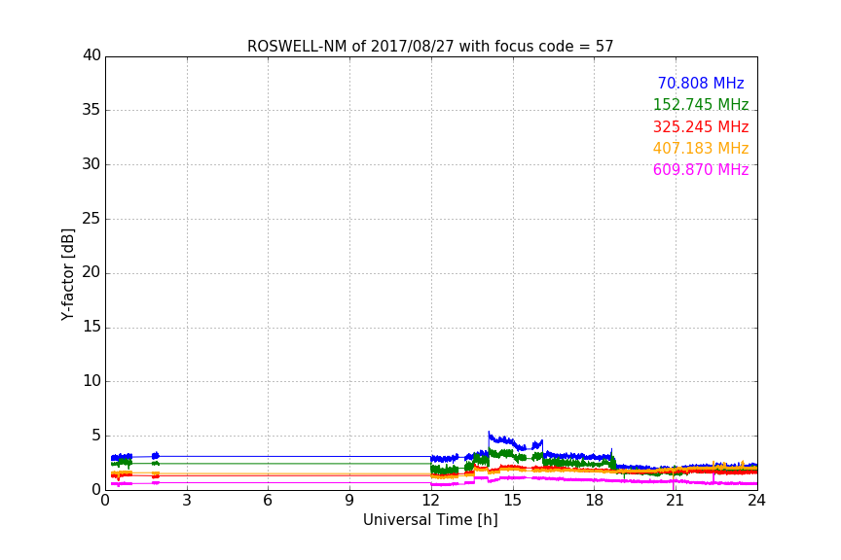Screen dimensions: 841x560
Task: Click the y-axis tick label 10
Action: (x=91, y=381)
